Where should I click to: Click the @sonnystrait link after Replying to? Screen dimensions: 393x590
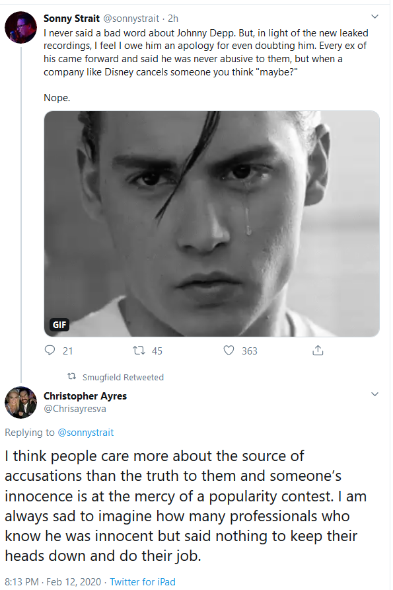[85, 433]
